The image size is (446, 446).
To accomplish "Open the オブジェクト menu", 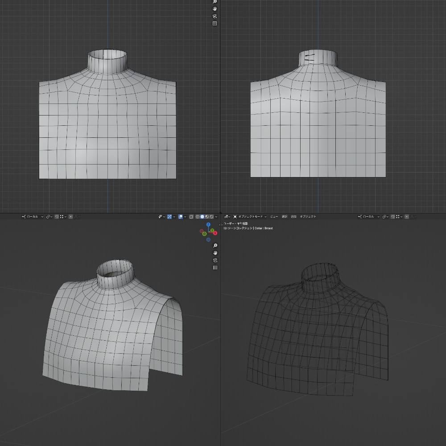I will tap(308, 216).
